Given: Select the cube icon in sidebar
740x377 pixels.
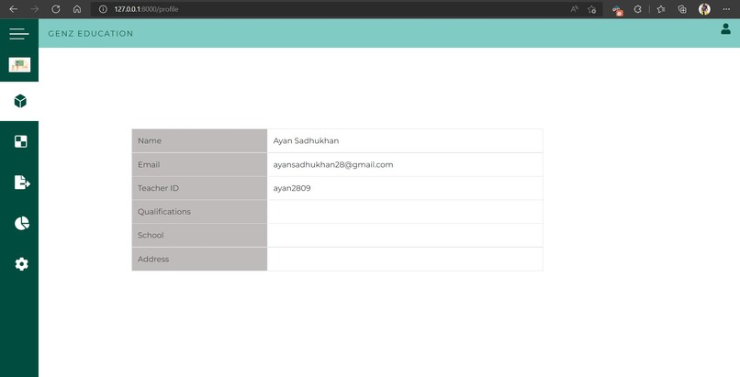Looking at the screenshot, I should pyautogui.click(x=20, y=101).
